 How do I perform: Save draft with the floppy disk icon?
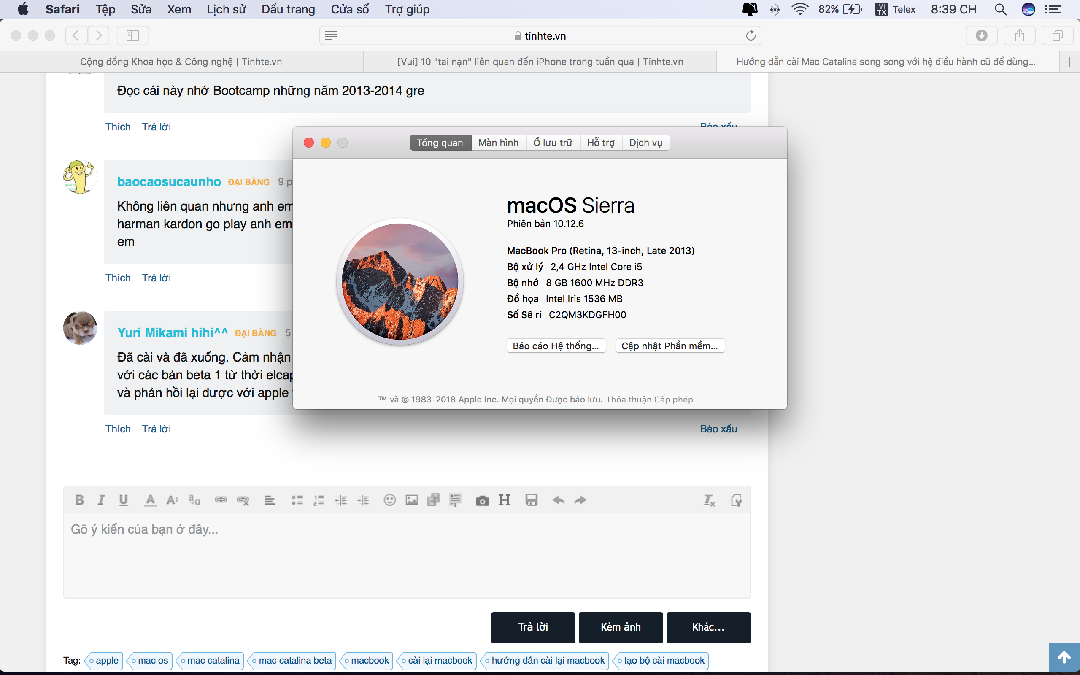click(x=532, y=500)
